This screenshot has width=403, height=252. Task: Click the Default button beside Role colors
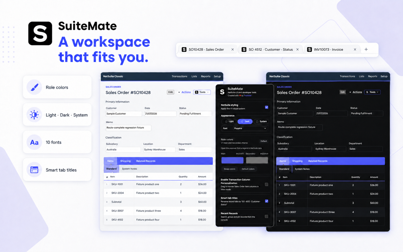264,141
